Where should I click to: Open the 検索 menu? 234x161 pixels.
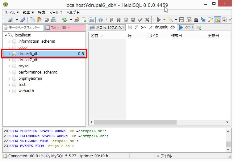point(42,13)
